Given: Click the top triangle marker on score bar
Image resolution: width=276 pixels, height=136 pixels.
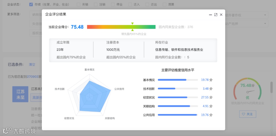Looking at the screenshot, I should (132, 24).
